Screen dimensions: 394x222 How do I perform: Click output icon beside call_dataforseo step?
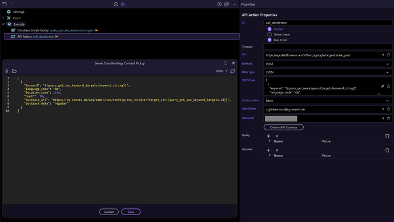[57, 36]
